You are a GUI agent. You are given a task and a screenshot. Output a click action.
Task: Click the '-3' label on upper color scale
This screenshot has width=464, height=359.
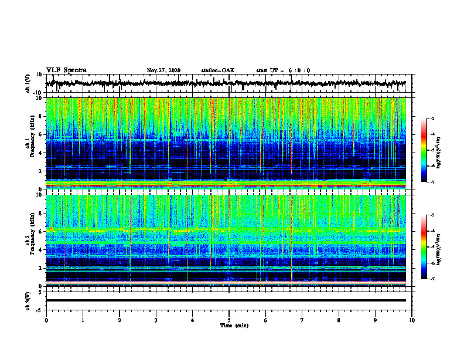[x=432, y=118]
